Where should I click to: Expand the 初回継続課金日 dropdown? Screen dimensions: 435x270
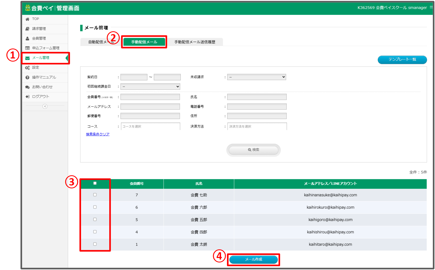click(x=150, y=87)
